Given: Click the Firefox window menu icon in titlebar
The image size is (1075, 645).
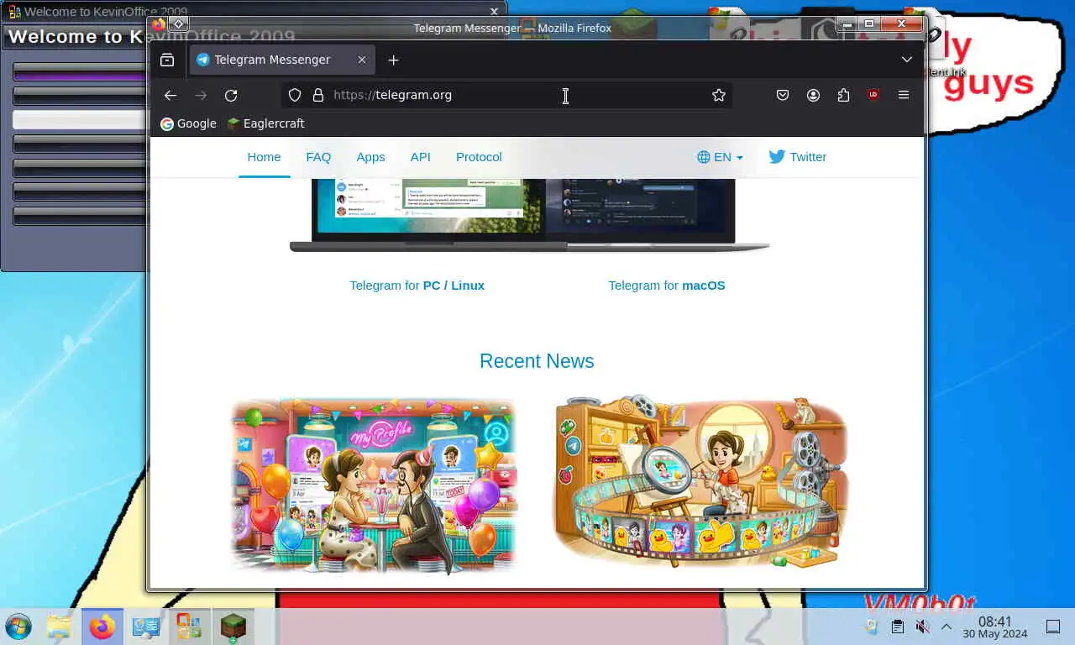Looking at the screenshot, I should tap(159, 24).
